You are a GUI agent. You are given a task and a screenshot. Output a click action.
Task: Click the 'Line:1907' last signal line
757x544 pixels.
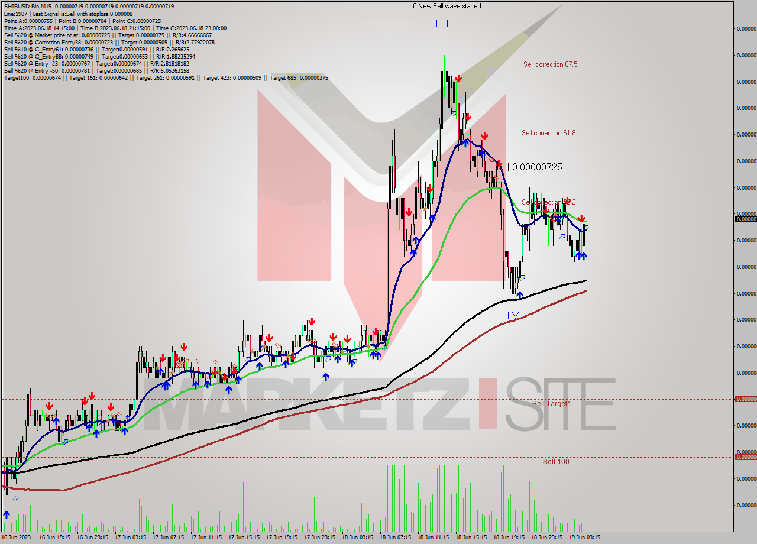tap(68, 14)
